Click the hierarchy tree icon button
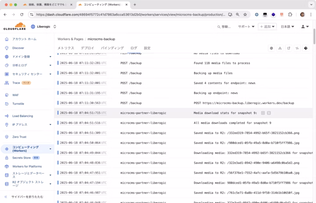This screenshot has height=203, width=316. tap(280, 48)
